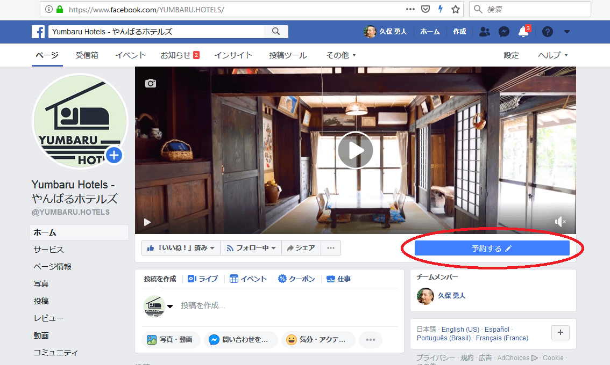This screenshot has width=610, height=365.
Task: Select ホーム in the left sidebar
Action: pos(79,232)
